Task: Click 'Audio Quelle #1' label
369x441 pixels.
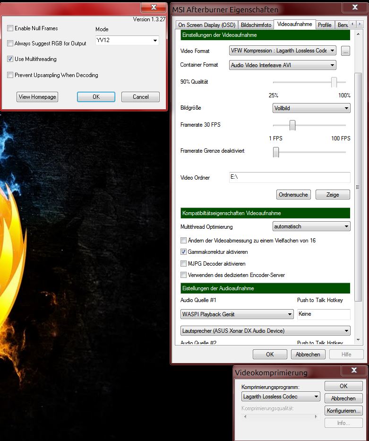Action: coord(198,300)
